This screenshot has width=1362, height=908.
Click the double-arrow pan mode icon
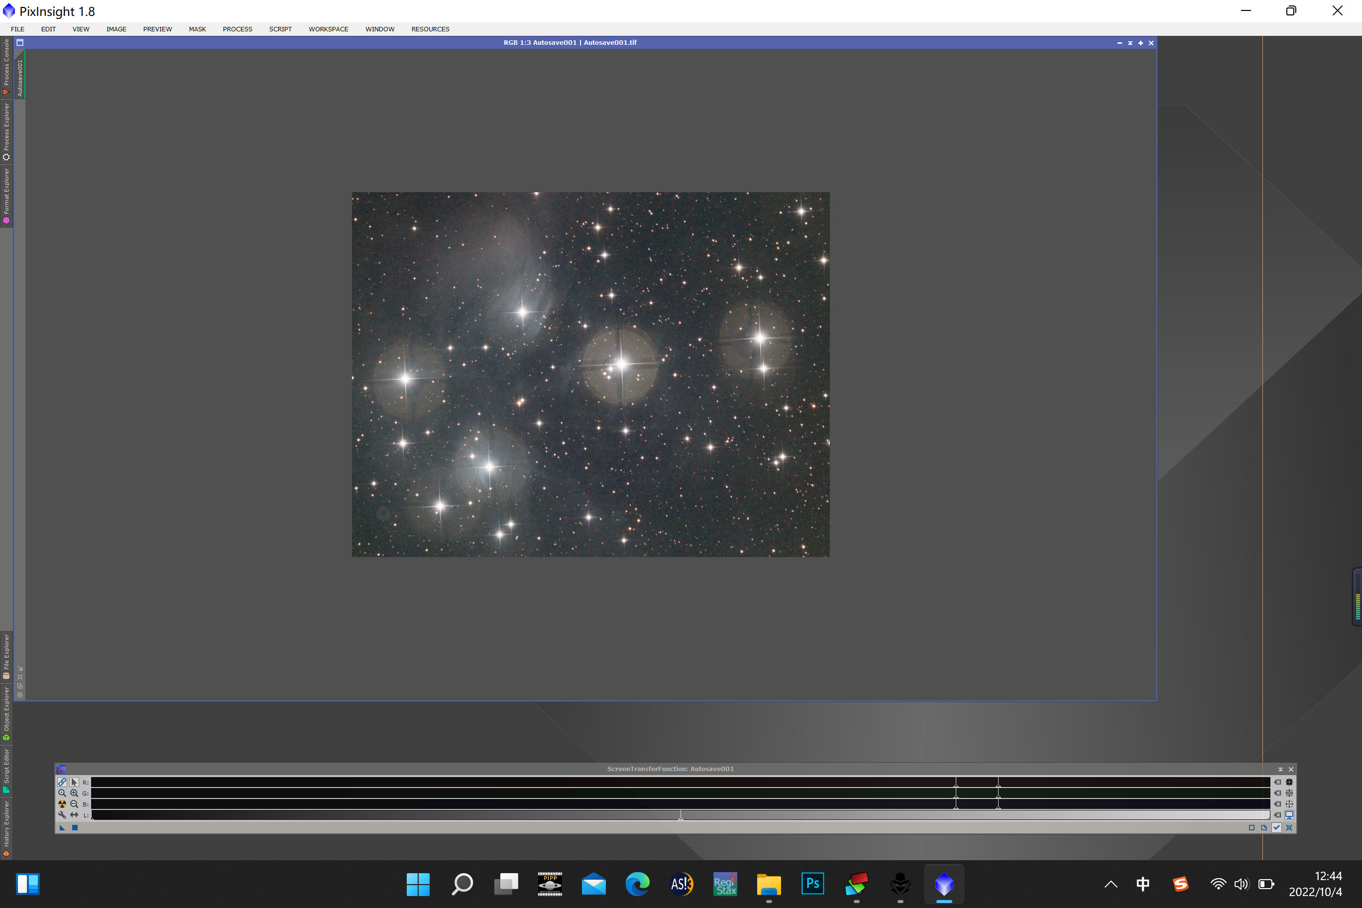tap(74, 815)
